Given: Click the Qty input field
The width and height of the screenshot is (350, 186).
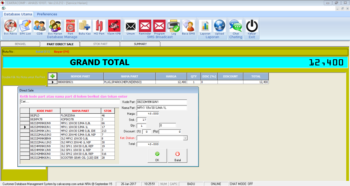Looking at the screenshot, I should point(141,126).
